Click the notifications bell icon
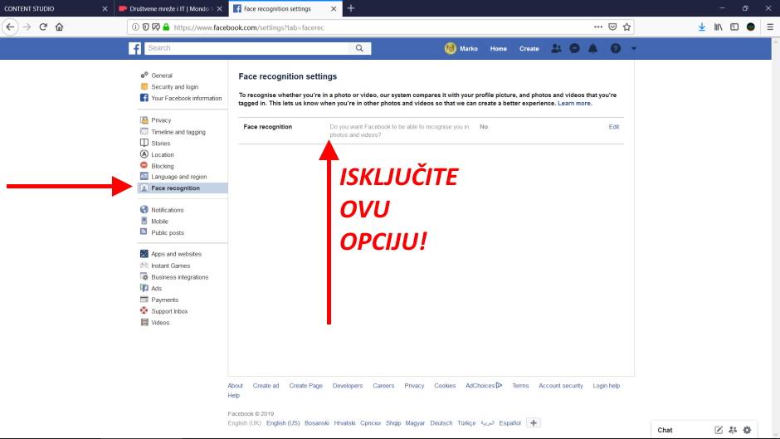Screen dimensions: 780x439 tap(592, 48)
